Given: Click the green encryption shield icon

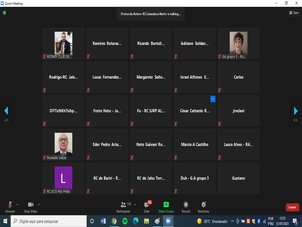Looking at the screenshot, I should pos(4,13).
